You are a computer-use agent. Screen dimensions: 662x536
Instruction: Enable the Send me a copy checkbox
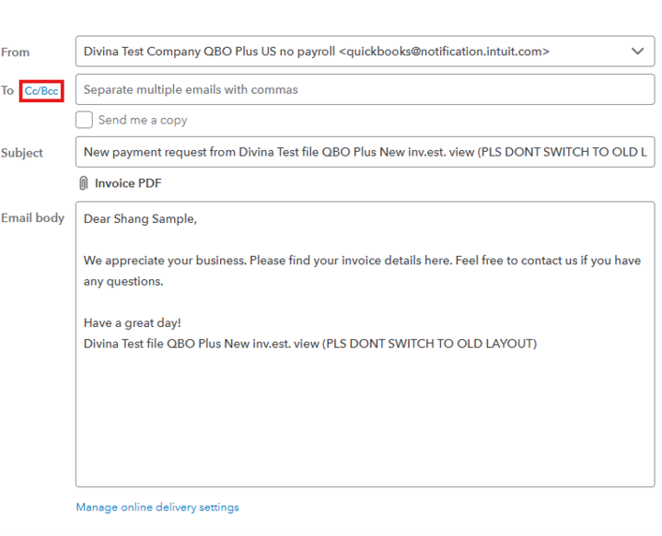pos(85,120)
